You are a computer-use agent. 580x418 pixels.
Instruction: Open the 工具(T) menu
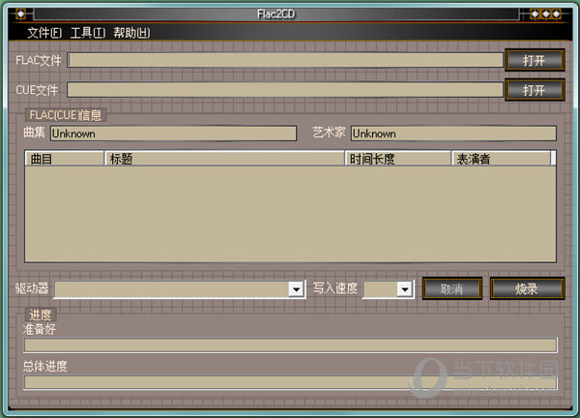pos(88,33)
